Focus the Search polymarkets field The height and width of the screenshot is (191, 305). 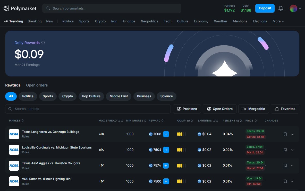coord(112,8)
